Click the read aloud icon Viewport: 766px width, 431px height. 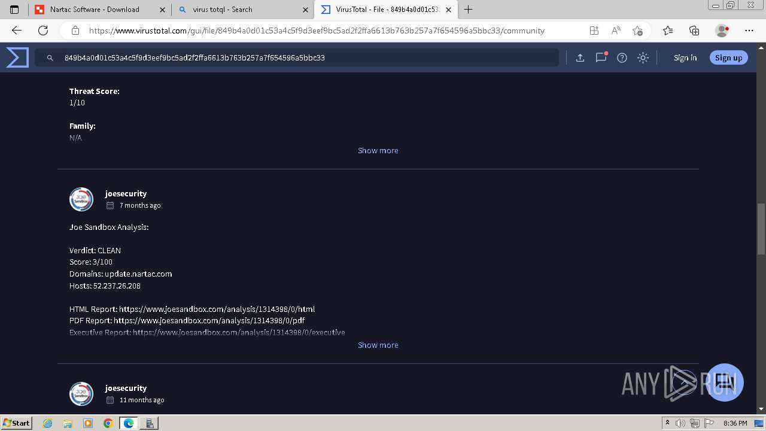coord(616,31)
